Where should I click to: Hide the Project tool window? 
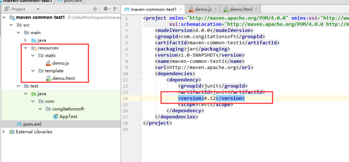[116, 9]
